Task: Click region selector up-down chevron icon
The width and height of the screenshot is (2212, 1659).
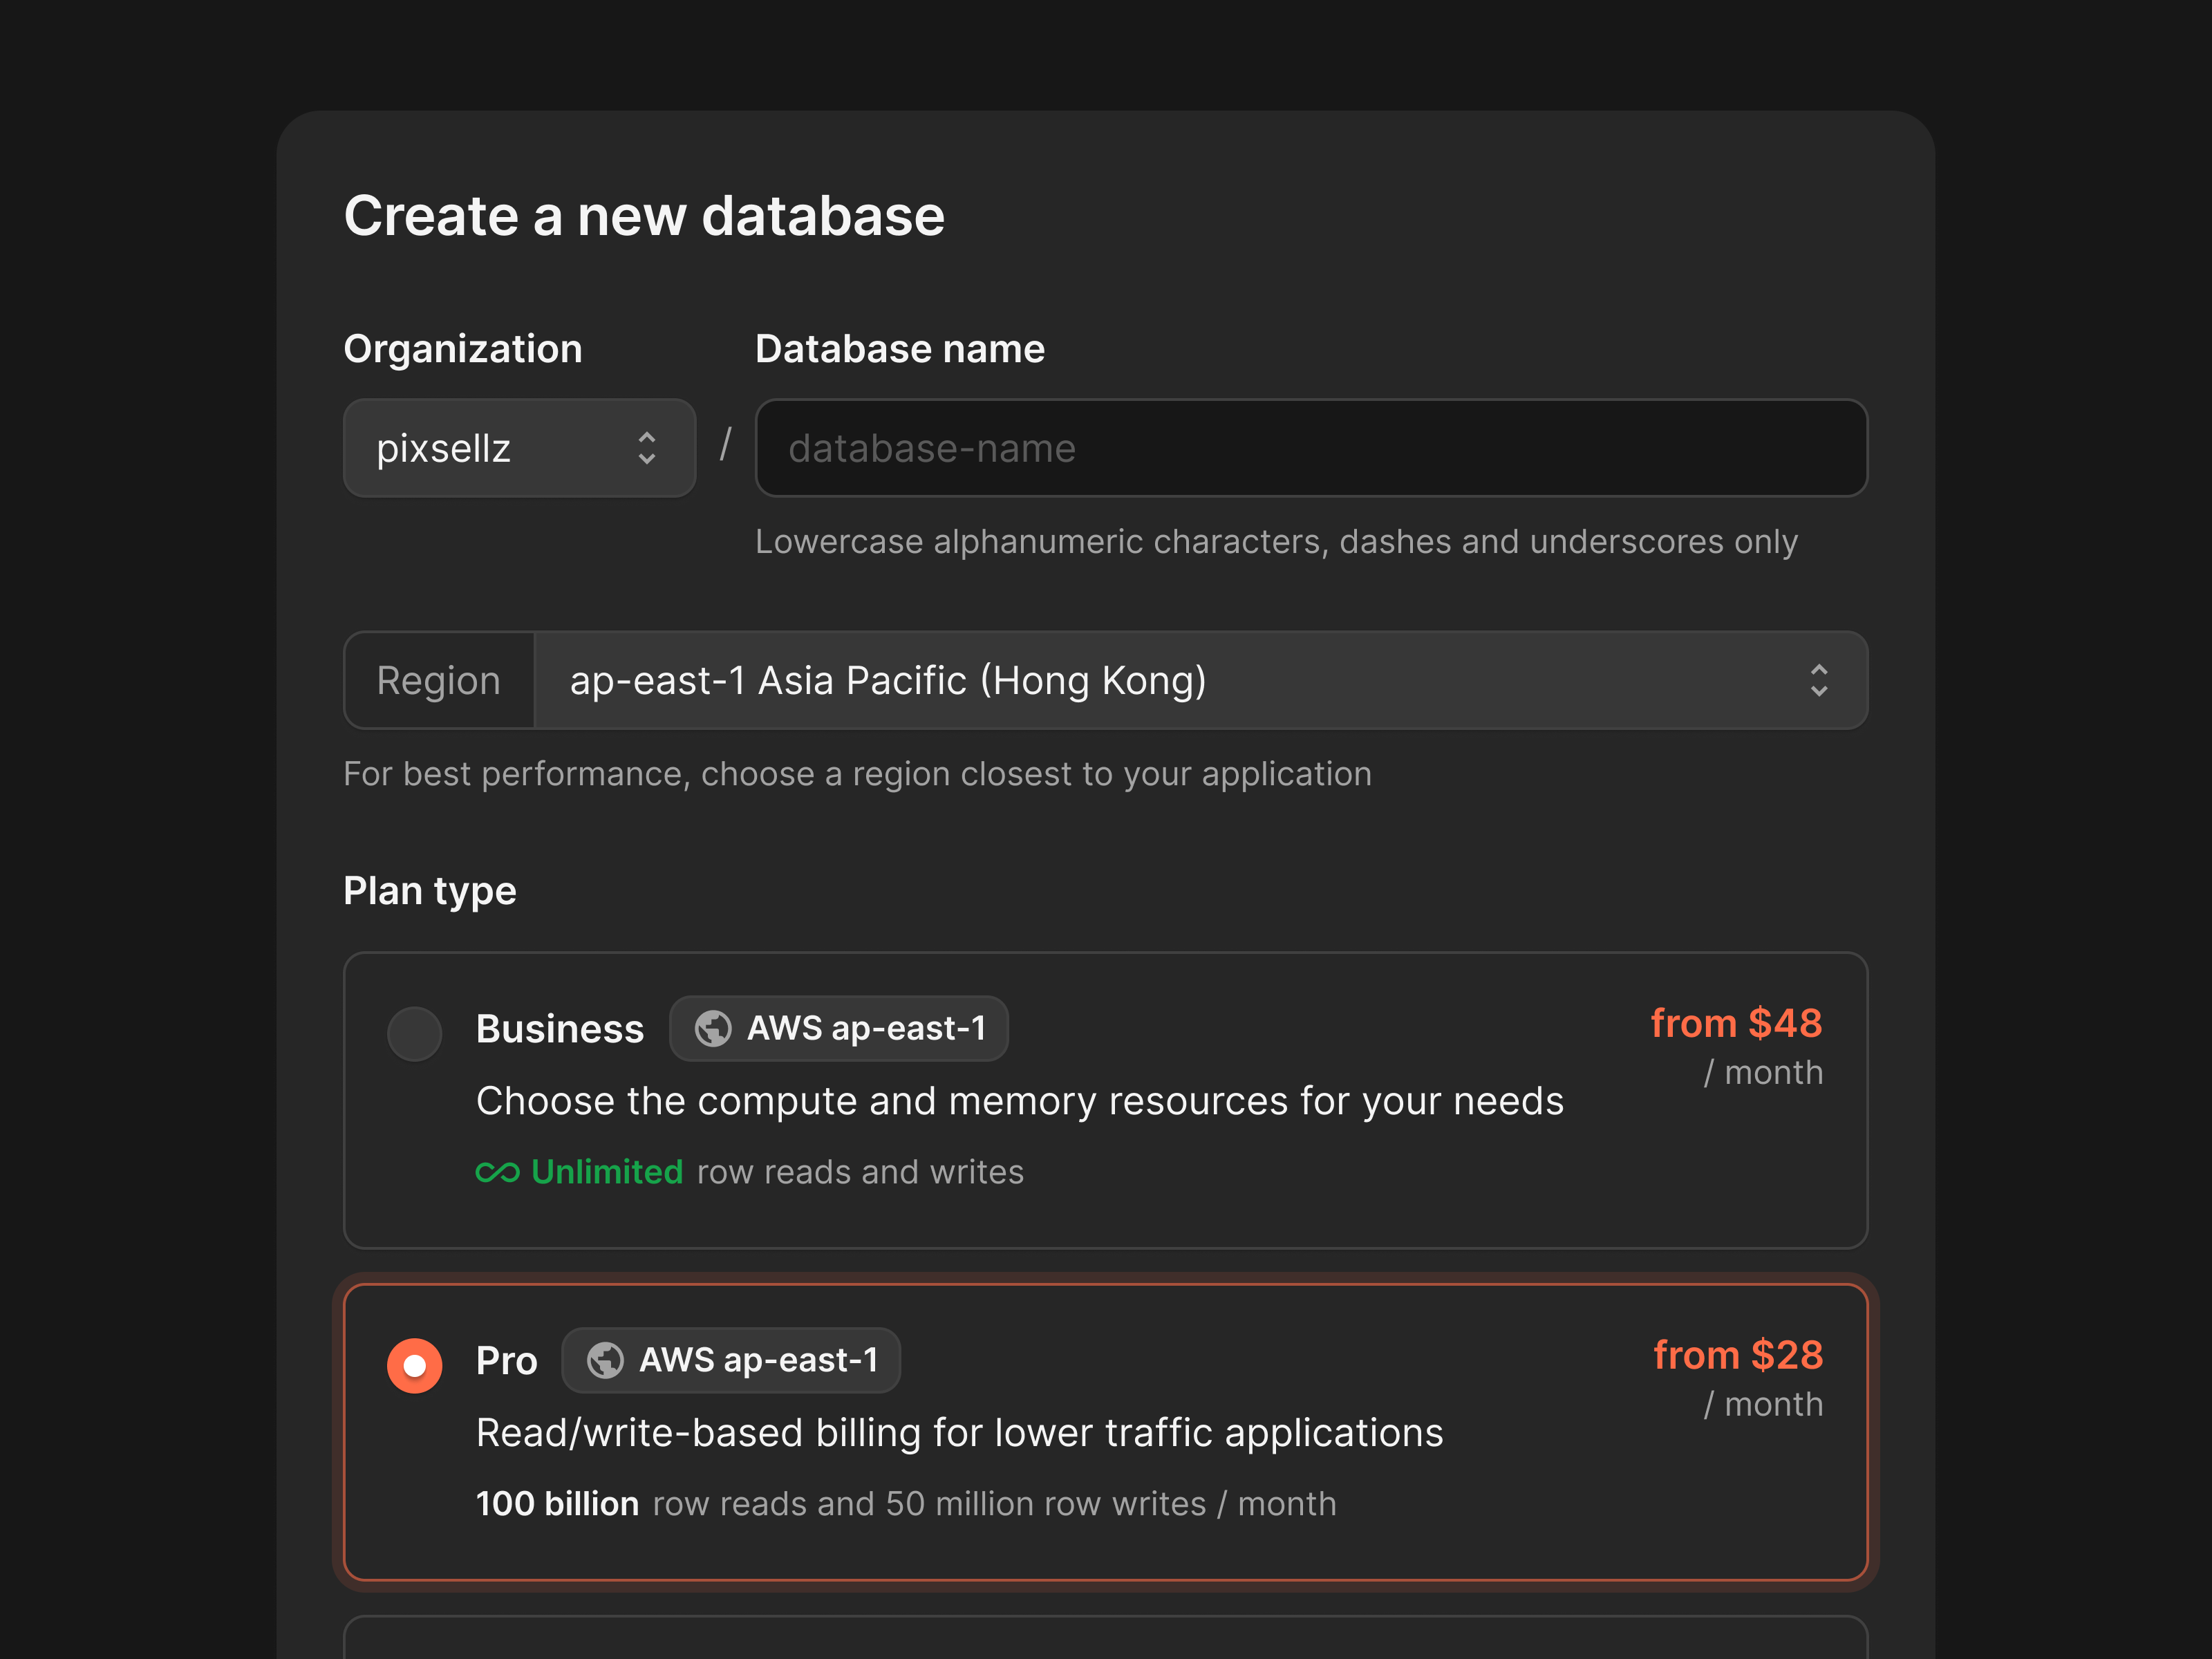Action: pyautogui.click(x=1818, y=680)
